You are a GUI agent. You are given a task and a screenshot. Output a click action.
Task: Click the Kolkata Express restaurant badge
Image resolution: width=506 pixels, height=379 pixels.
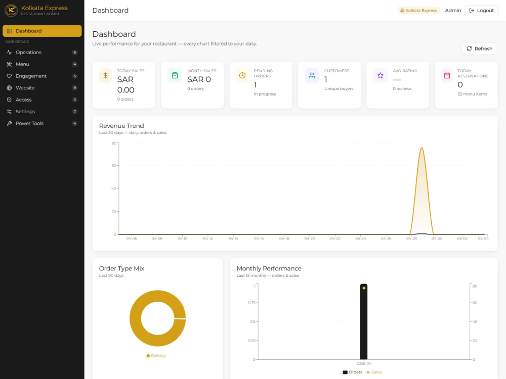pos(418,10)
